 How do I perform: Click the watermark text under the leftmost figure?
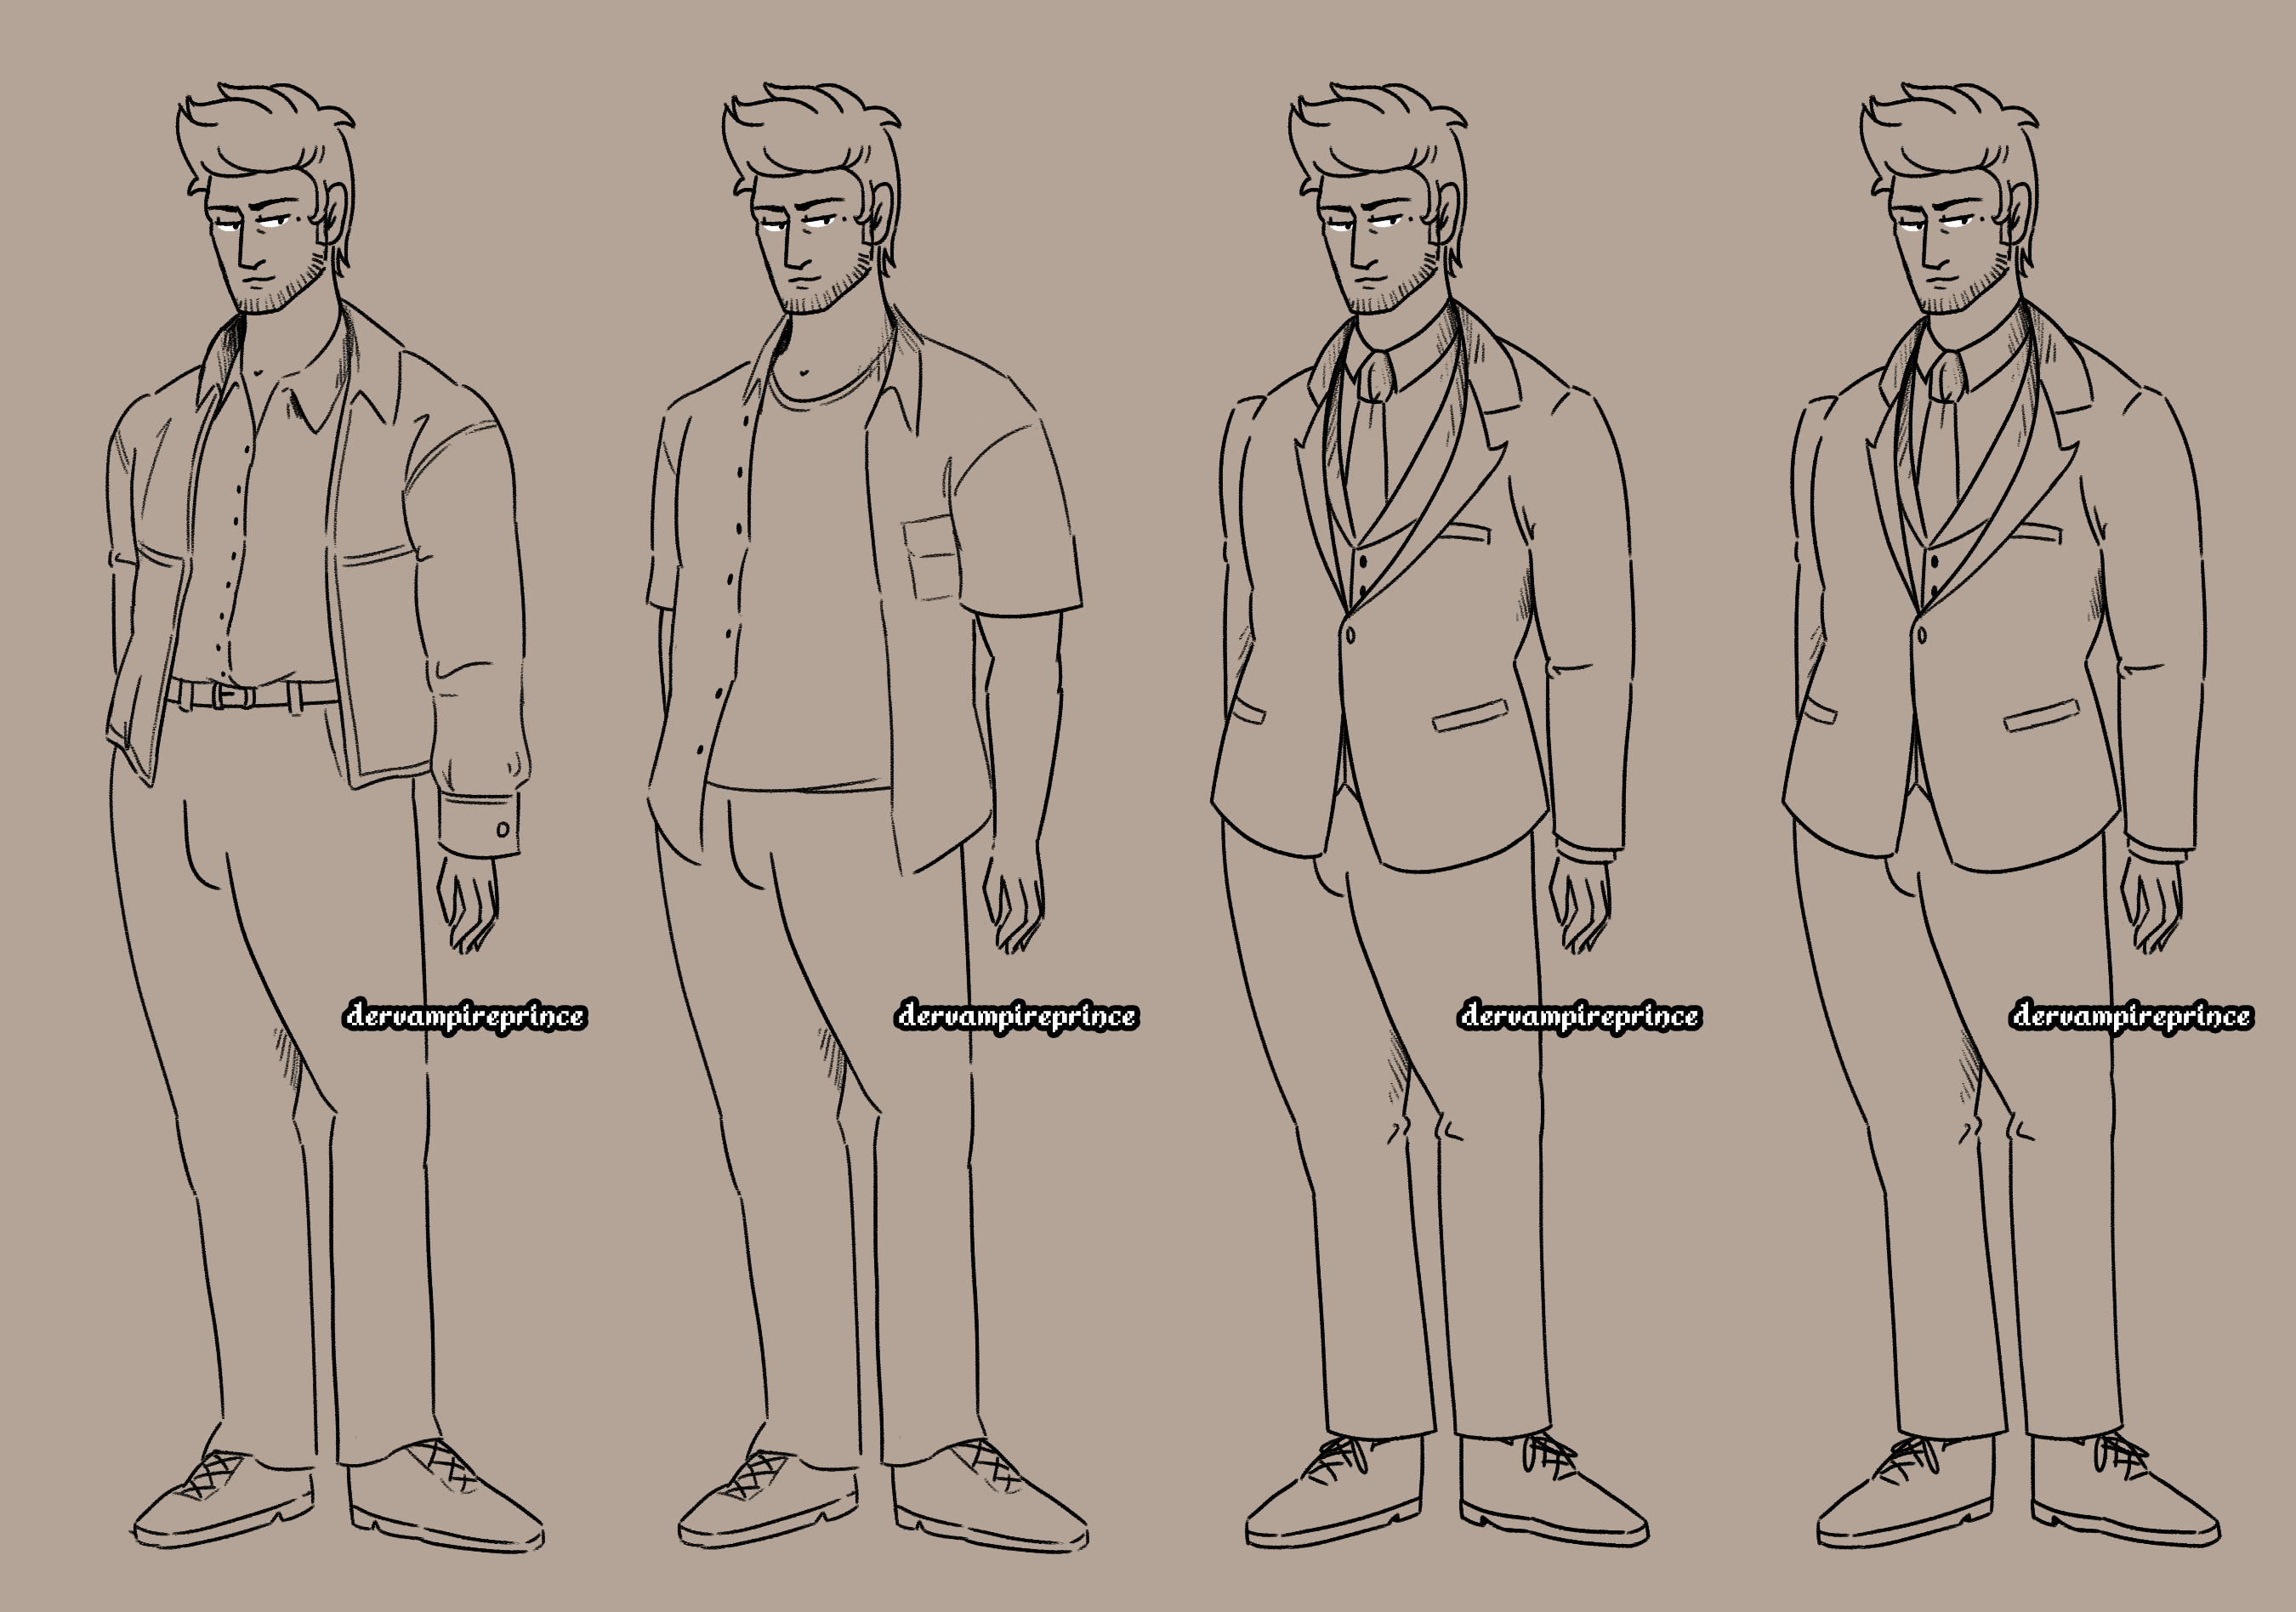(464, 1016)
